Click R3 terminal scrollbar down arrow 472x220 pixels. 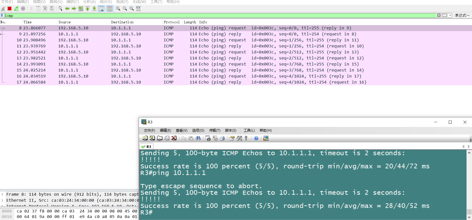[x=469, y=217]
